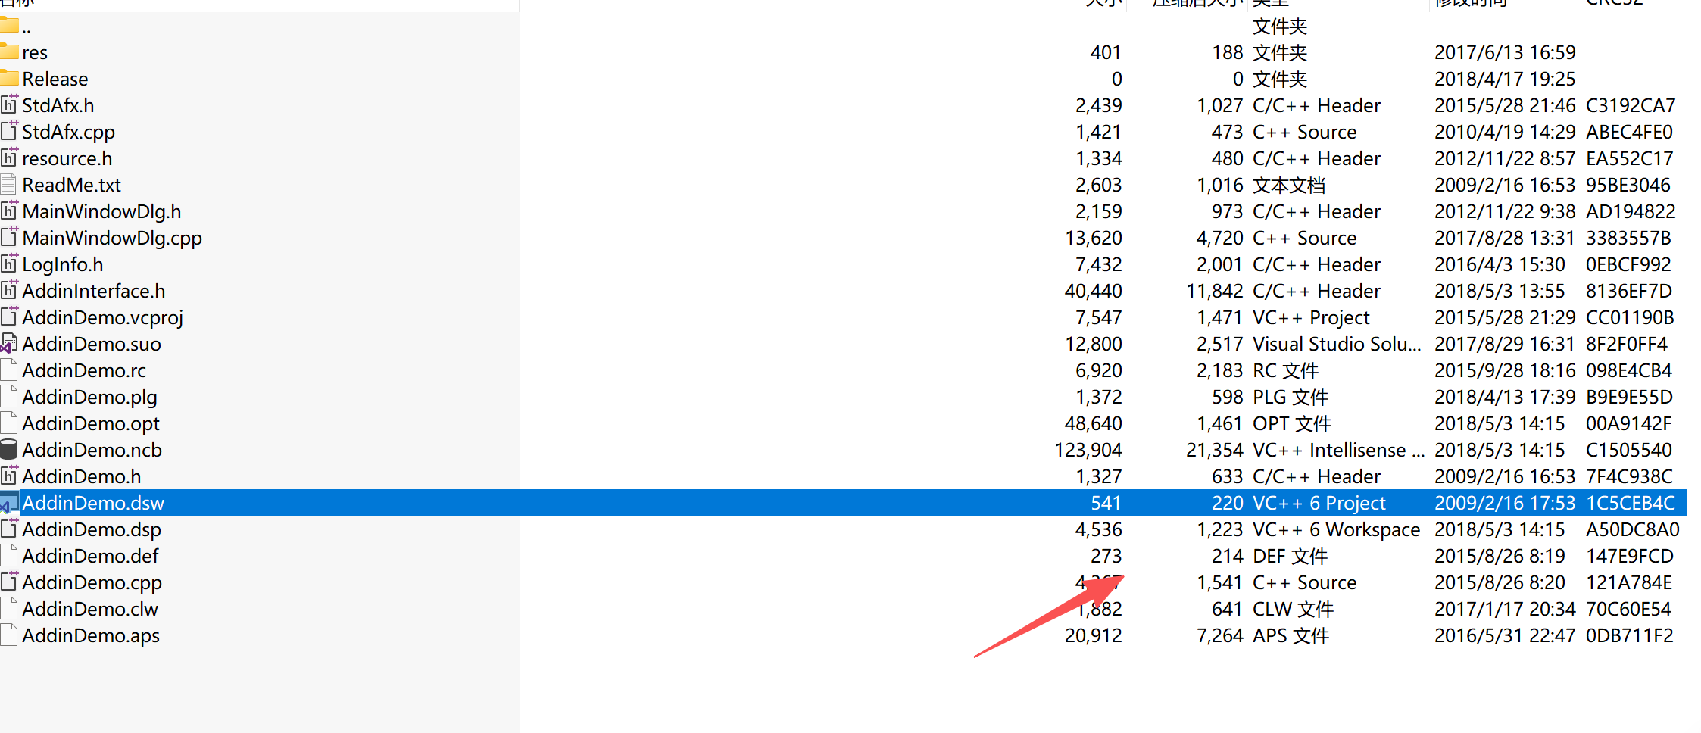Click the AddinDemo.opt file name

point(91,424)
